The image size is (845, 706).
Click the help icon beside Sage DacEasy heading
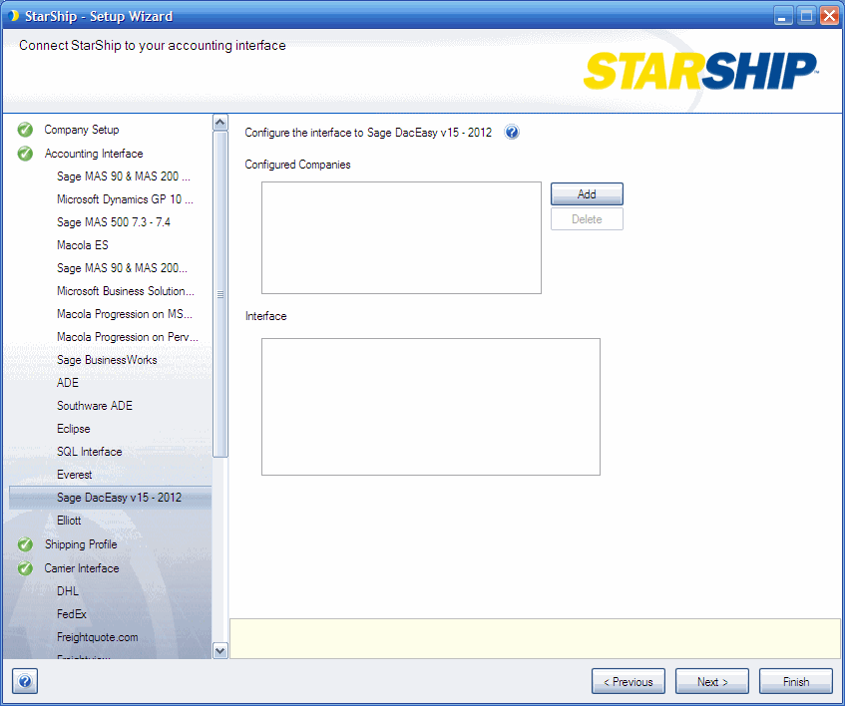click(512, 132)
